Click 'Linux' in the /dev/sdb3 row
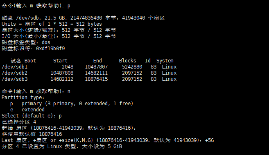The width and height of the screenshot is (269, 155). coord(169,79)
